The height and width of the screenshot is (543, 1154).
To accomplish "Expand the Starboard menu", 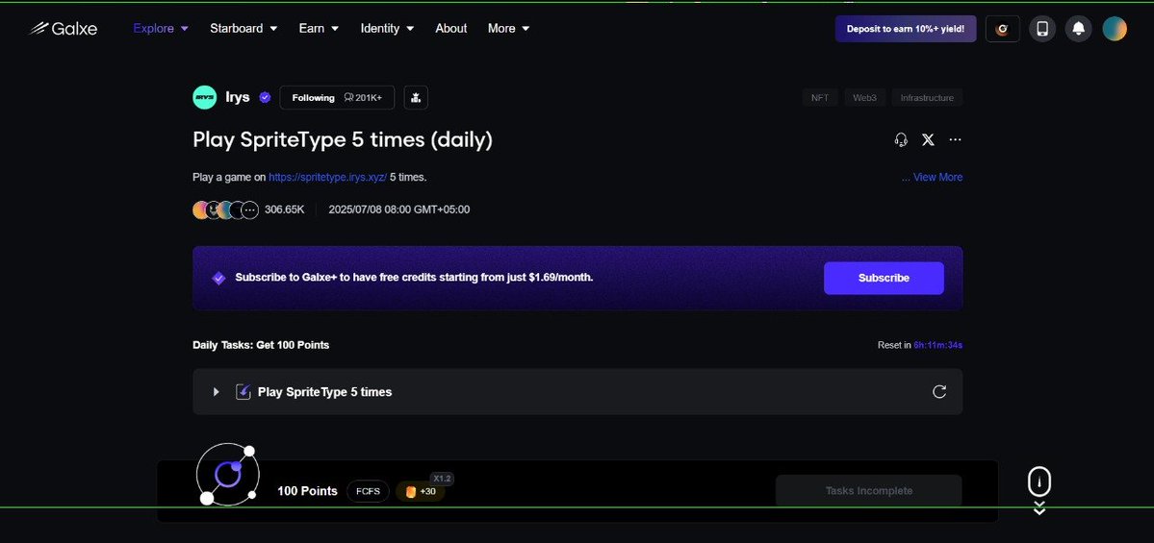I will (244, 29).
